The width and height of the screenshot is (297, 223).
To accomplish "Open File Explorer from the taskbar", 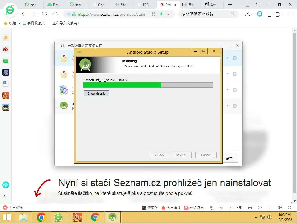I will [x=23, y=217].
